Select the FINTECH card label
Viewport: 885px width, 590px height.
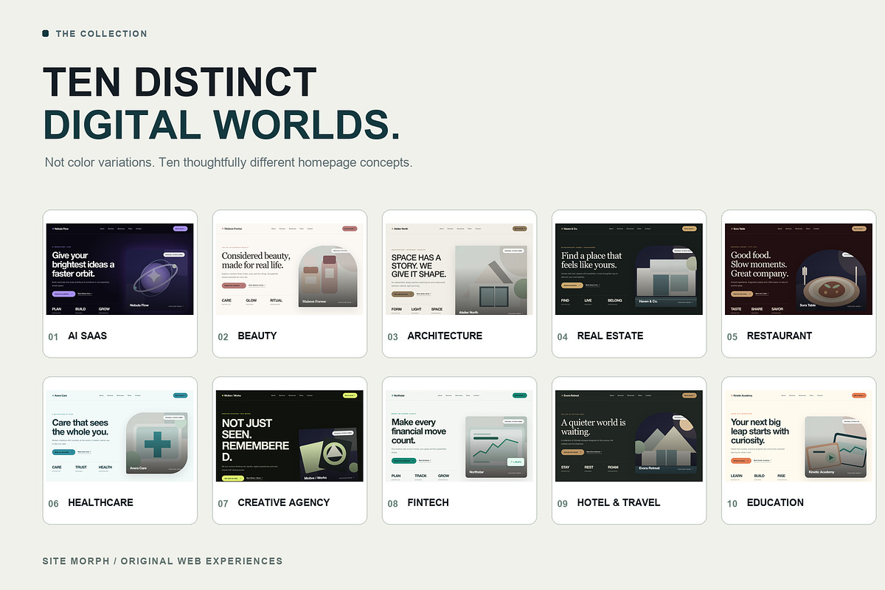point(428,502)
